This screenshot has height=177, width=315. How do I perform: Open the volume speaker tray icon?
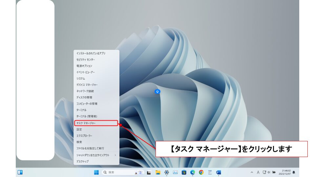pyautogui.click(x=269, y=172)
